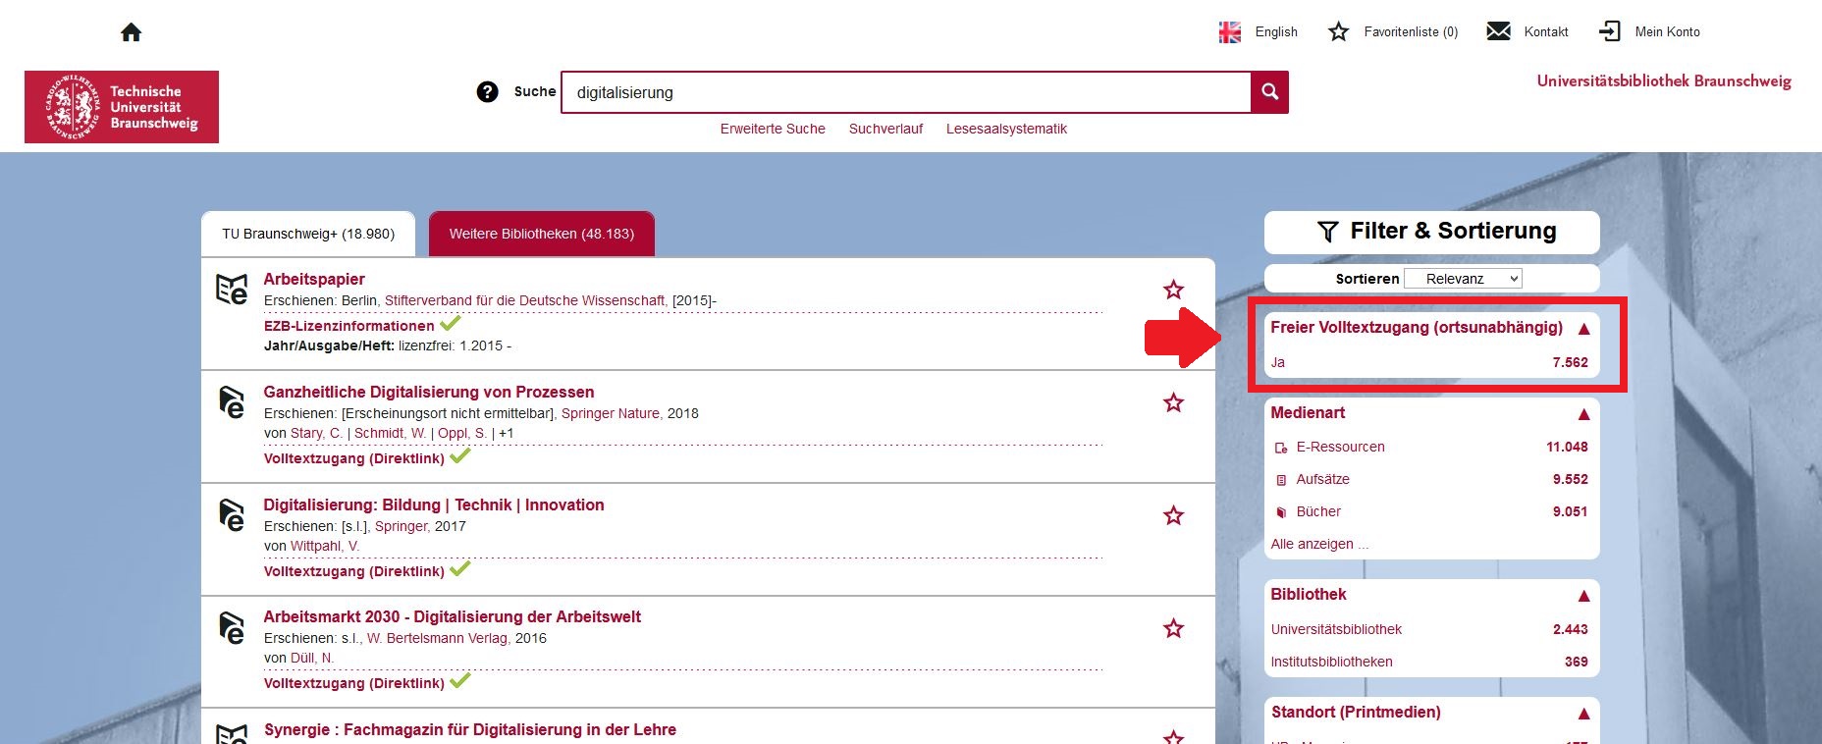The image size is (1822, 744).
Task: Click the E-Ressourcen media type icon
Action: pyautogui.click(x=1281, y=448)
